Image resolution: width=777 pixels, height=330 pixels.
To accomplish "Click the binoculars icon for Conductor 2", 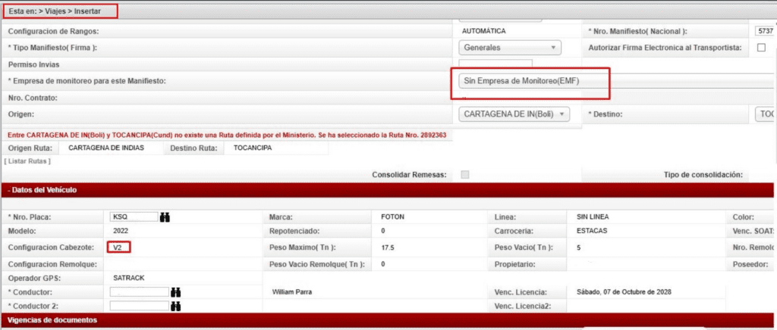I will [175, 307].
